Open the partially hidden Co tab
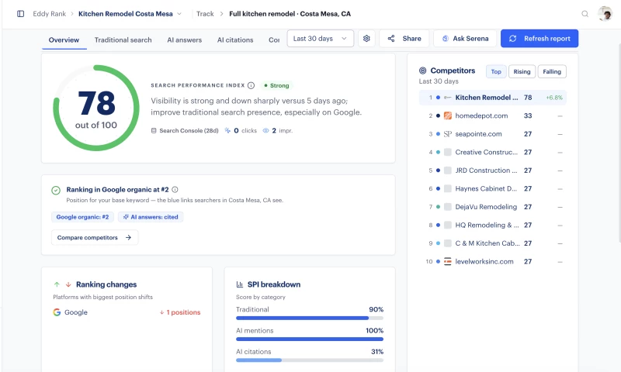 (274, 40)
